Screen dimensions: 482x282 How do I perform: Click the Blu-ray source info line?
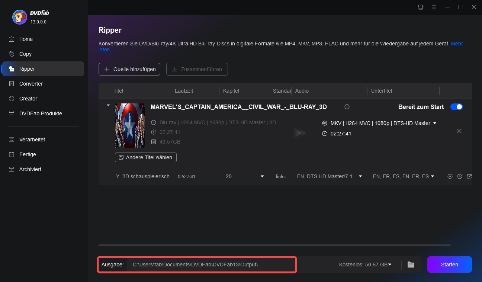[x=218, y=122]
